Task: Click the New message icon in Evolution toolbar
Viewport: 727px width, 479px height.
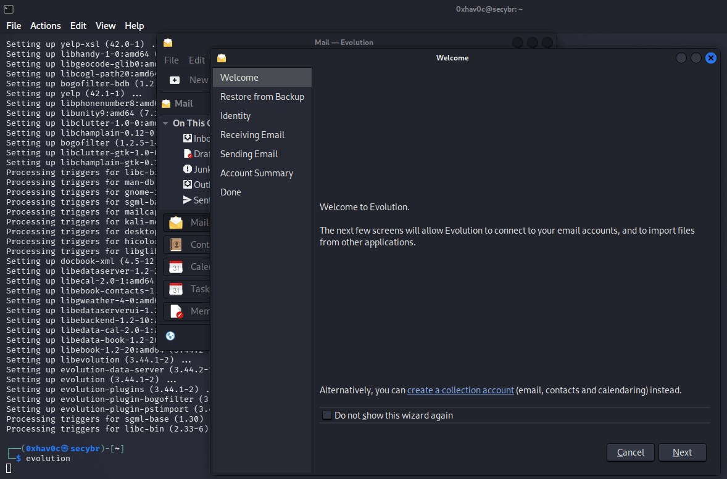Action: click(175, 80)
